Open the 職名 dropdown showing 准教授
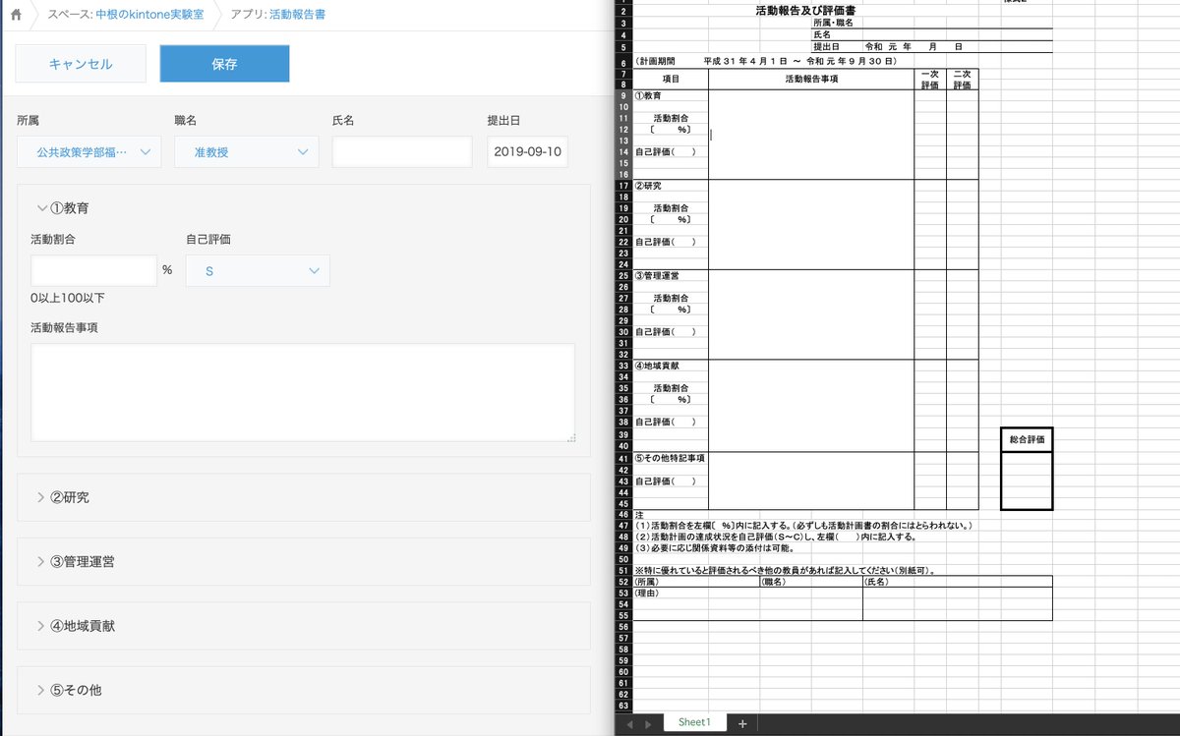This screenshot has height=736, width=1180. pos(247,152)
